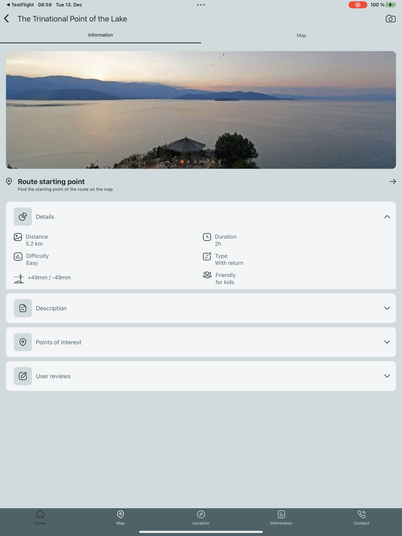This screenshot has height=536, width=402.
Task: Expand the User reviews chevron
Action: 387,376
